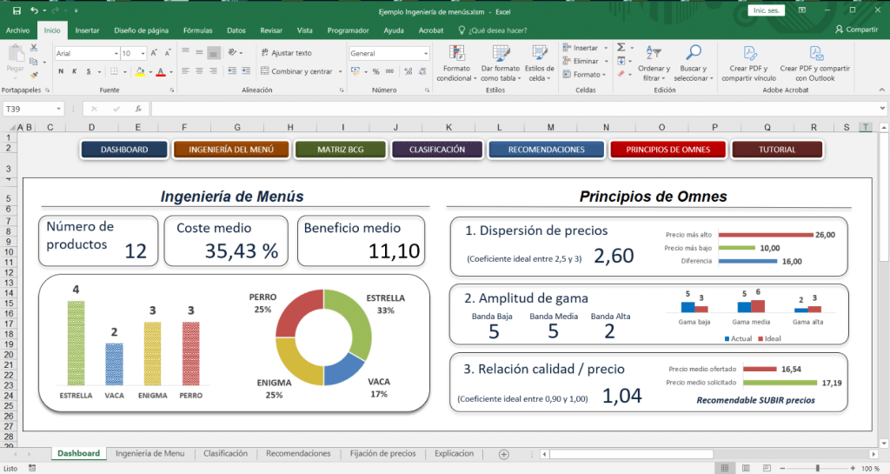The width and height of the screenshot is (890, 474).
Task: Click the zoom slider handle
Action: click(817, 468)
